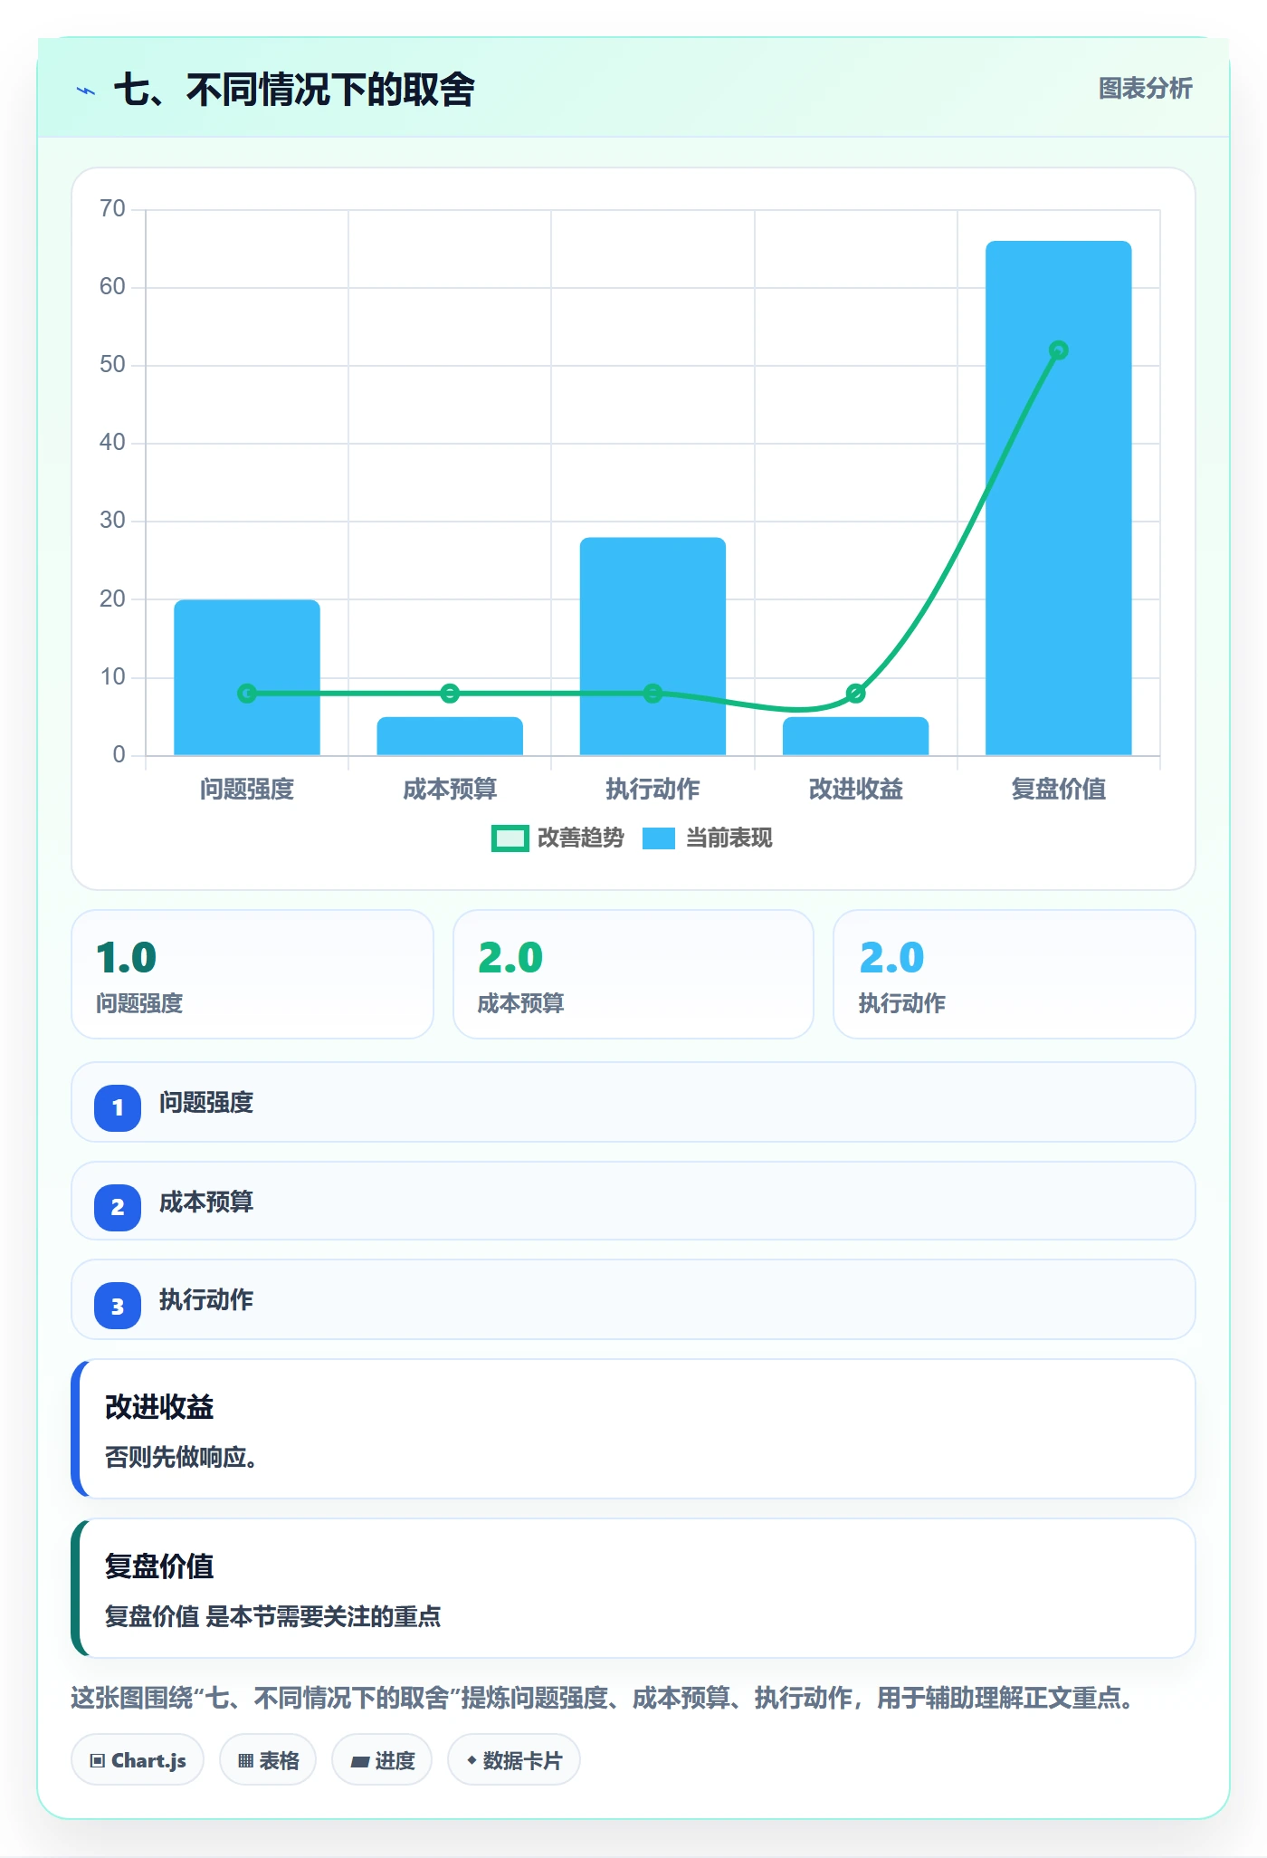This screenshot has width=1267, height=1858.
Task: Click the 复盘价值 是本节需要关注的重点 text
Action: pyautogui.click(x=273, y=1617)
